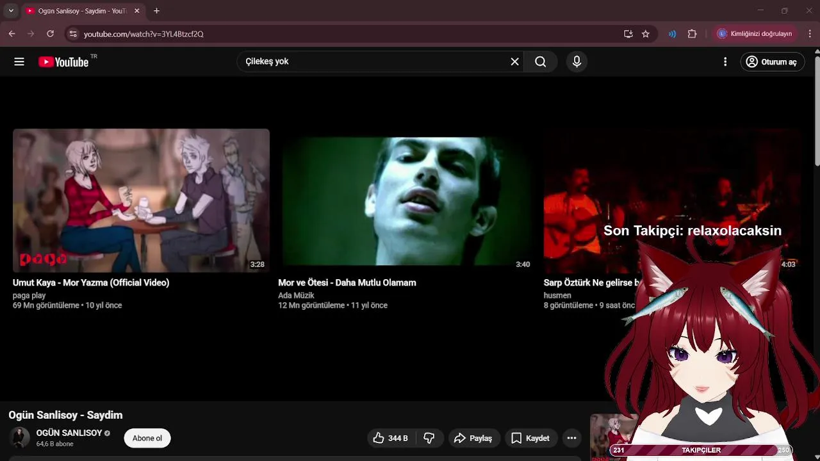This screenshot has width=820, height=461.
Task: Like the video with 344 B thumbs up
Action: tap(391, 438)
